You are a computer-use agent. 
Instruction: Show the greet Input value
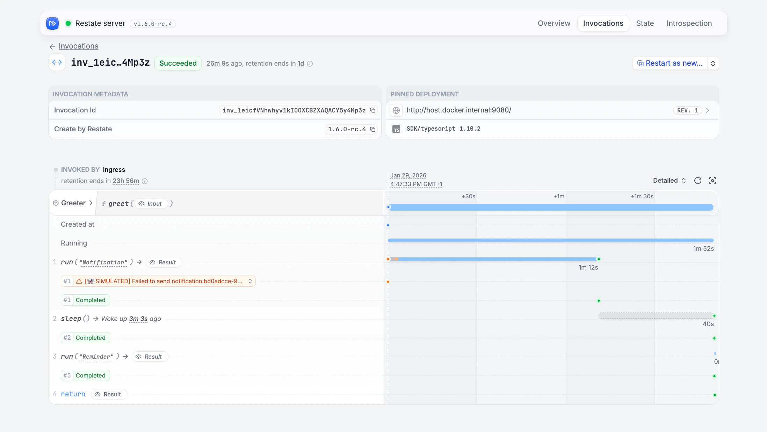pos(151,204)
